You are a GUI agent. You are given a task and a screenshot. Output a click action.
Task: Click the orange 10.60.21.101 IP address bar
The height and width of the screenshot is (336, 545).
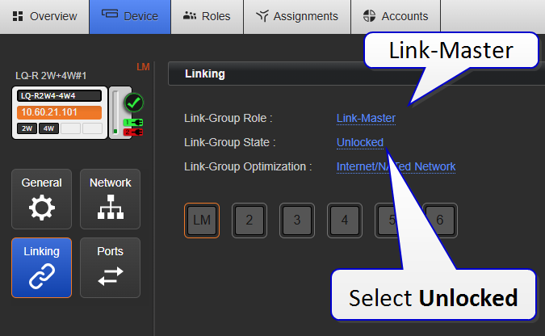(59, 112)
